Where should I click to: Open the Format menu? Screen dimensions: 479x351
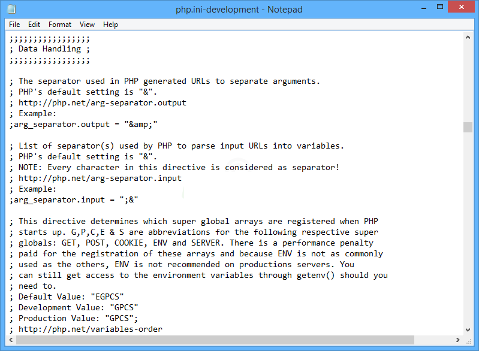click(60, 25)
